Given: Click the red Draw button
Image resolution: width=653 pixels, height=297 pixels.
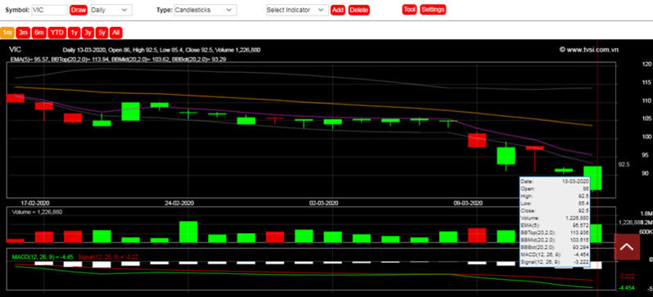Looking at the screenshot, I should [x=78, y=10].
